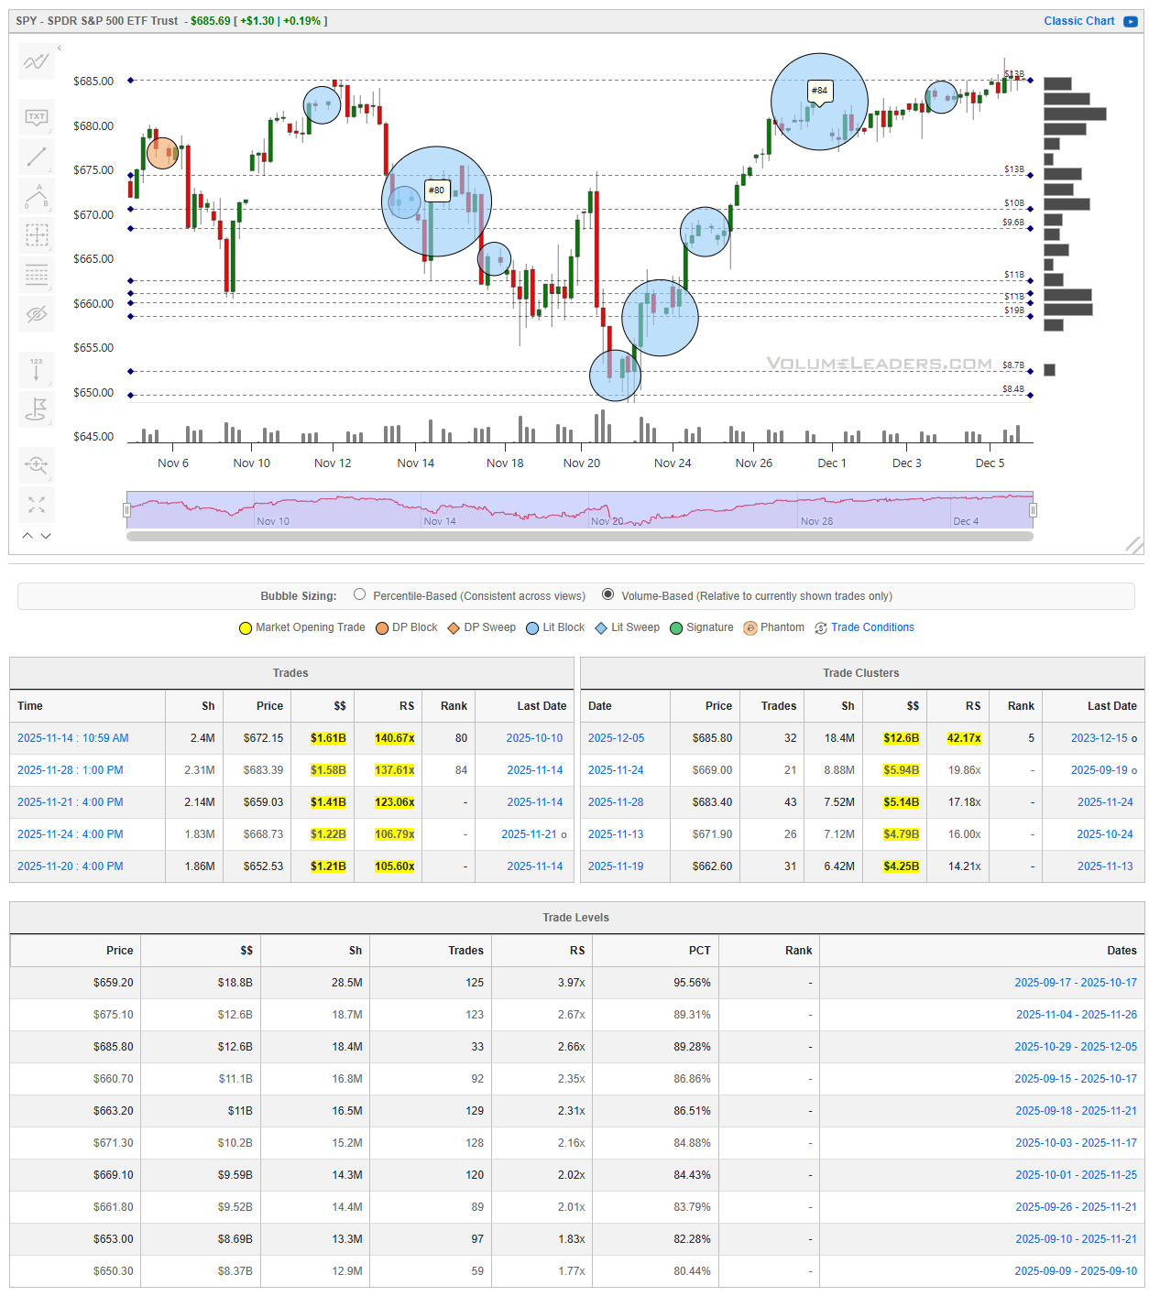Image resolution: width=1149 pixels, height=1296 pixels.
Task: Open the 2025-09-17 - 2025-10-17 dates link
Action: [x=1076, y=983]
